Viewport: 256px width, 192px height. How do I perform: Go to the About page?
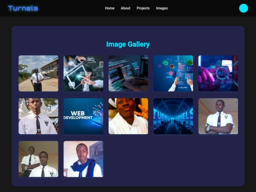pos(125,8)
